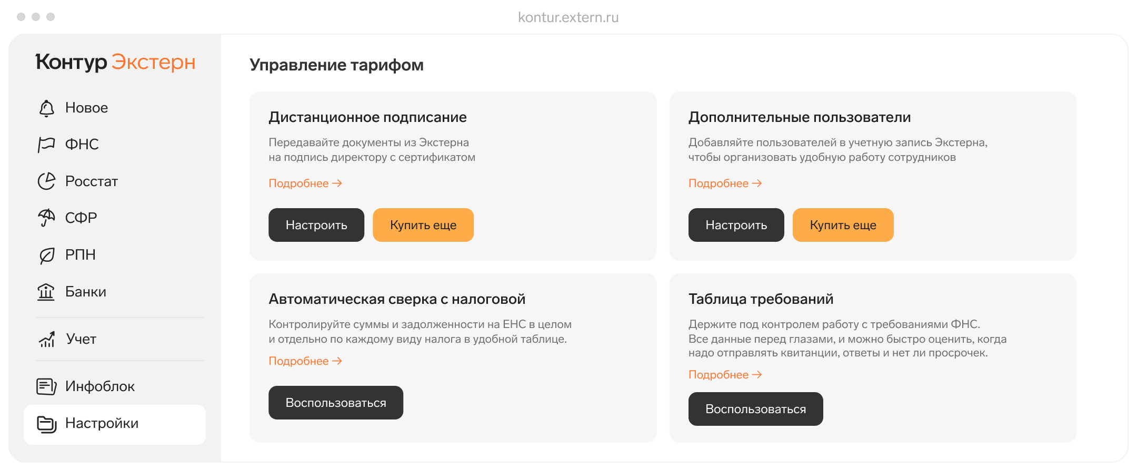1137x471 pixels.
Task: Click the flag icon for ФНС
Action: (x=46, y=144)
